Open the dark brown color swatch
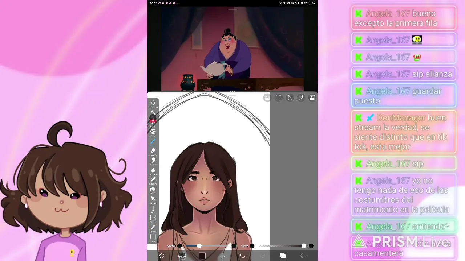 point(202,256)
